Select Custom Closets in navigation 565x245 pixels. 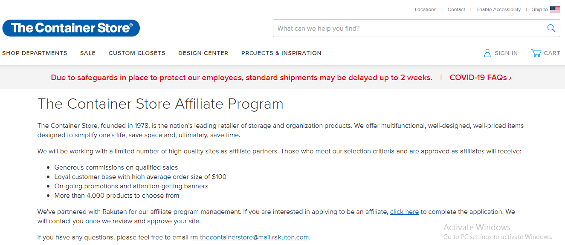[137, 53]
